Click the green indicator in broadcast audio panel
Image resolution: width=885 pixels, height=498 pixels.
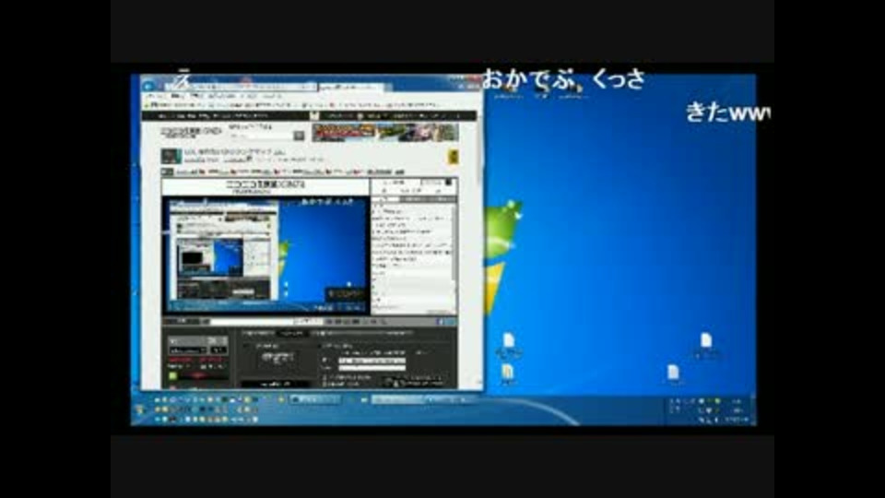pos(172,375)
